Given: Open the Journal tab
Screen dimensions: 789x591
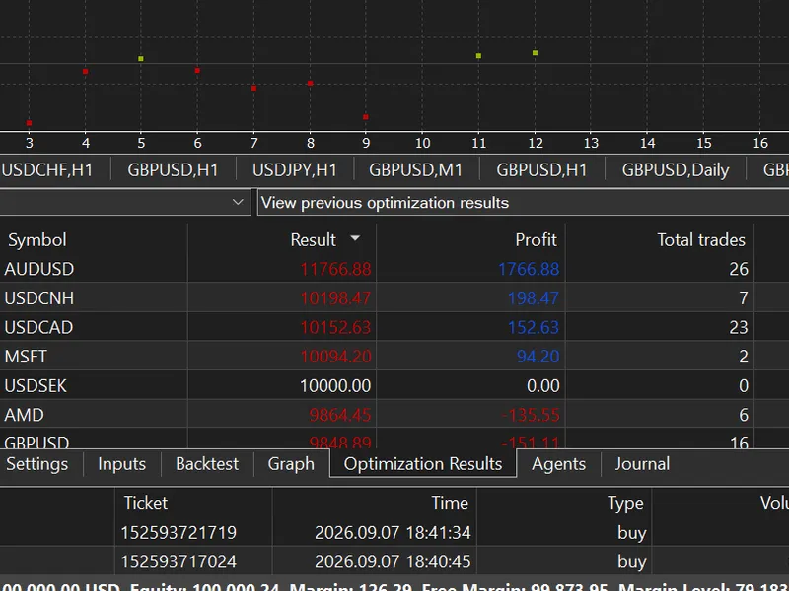Looking at the screenshot, I should point(642,463).
